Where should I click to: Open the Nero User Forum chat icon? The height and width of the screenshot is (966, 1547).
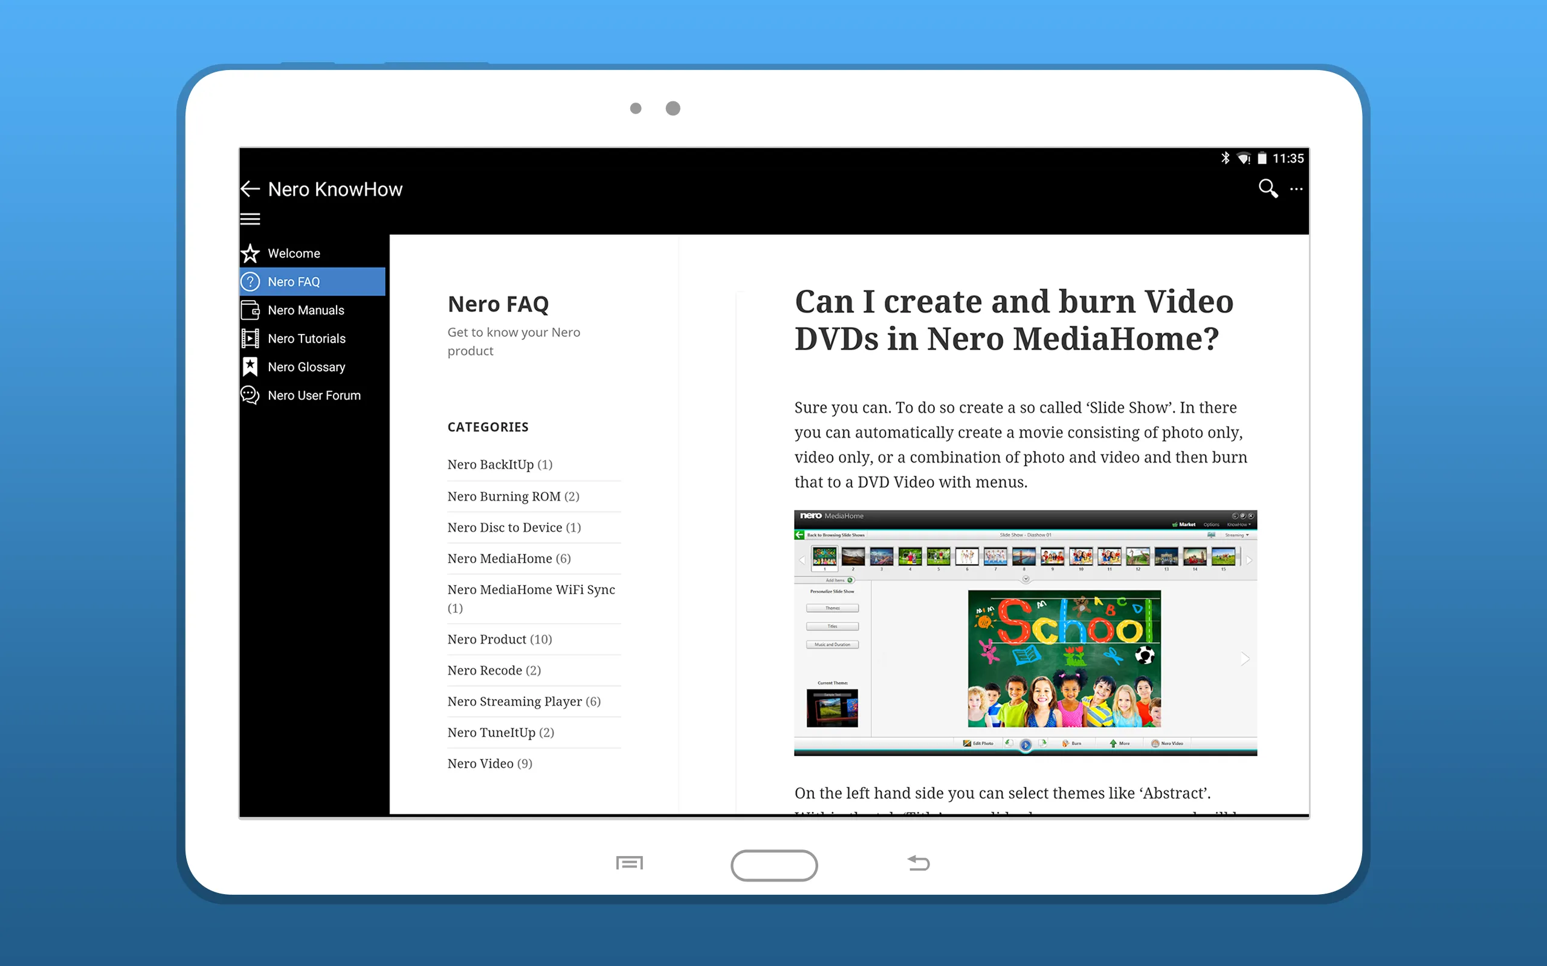pyautogui.click(x=251, y=395)
